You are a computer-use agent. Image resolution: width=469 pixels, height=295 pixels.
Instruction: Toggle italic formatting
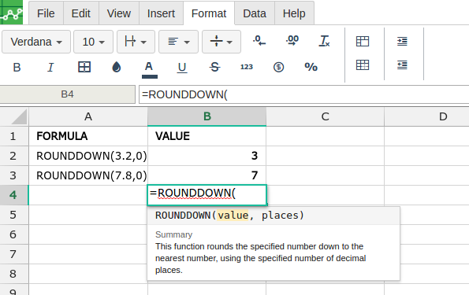pos(50,67)
